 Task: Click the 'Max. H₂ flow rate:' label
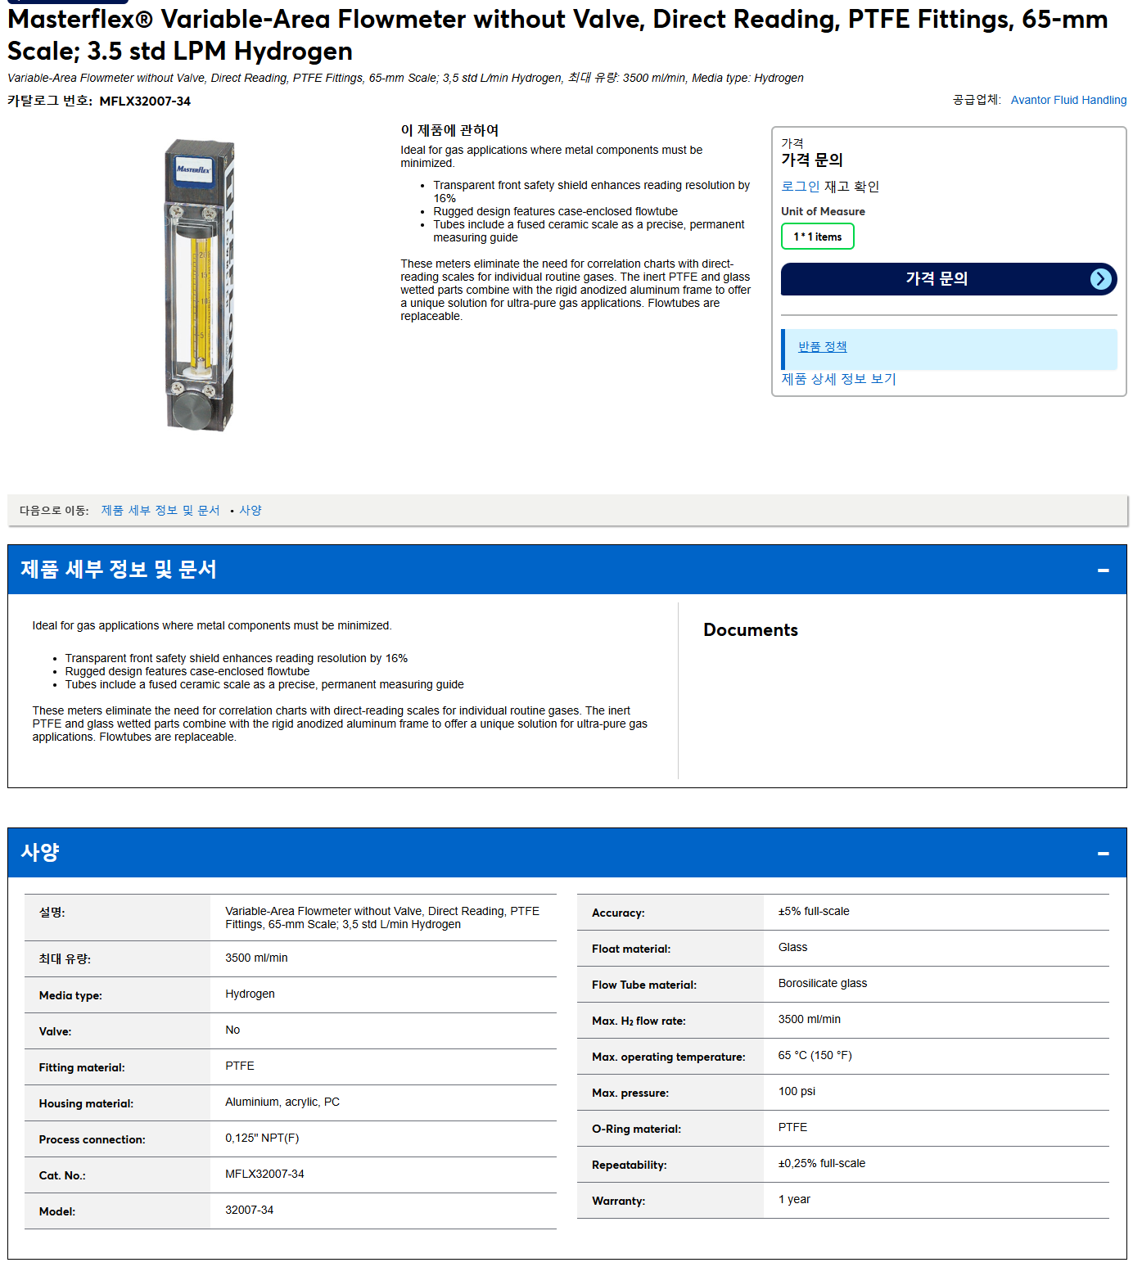tap(639, 1021)
